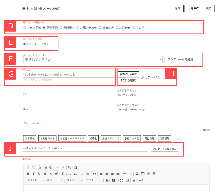Insert an image using the image icon
Image resolution: width=217 pixels, height=192 pixels.
(137, 174)
